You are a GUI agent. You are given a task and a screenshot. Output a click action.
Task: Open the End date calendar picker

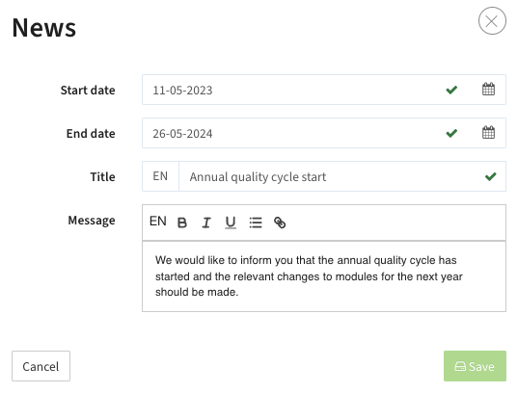488,133
